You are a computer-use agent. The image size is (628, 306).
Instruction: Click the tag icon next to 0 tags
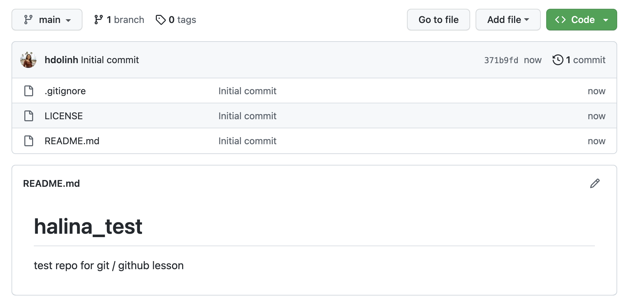click(x=161, y=20)
